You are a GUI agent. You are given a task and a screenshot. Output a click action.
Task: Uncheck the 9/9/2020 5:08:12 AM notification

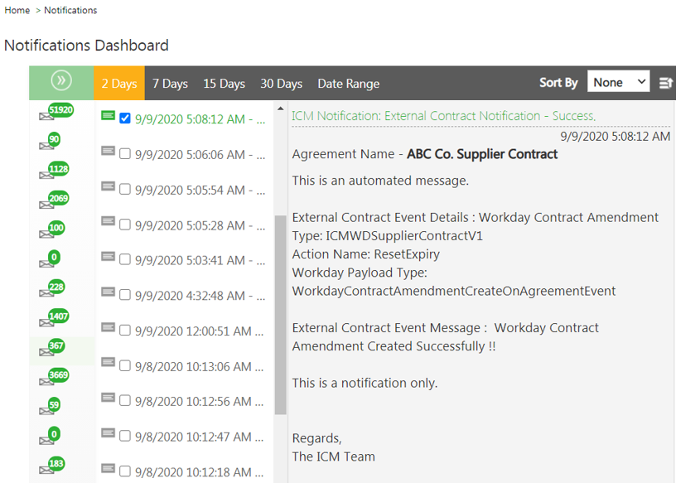(x=125, y=118)
